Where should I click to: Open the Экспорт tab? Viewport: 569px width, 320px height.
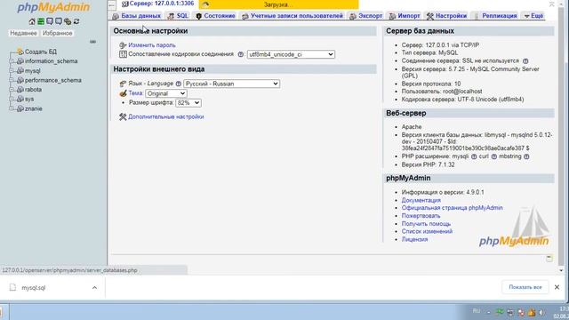[x=365, y=16]
